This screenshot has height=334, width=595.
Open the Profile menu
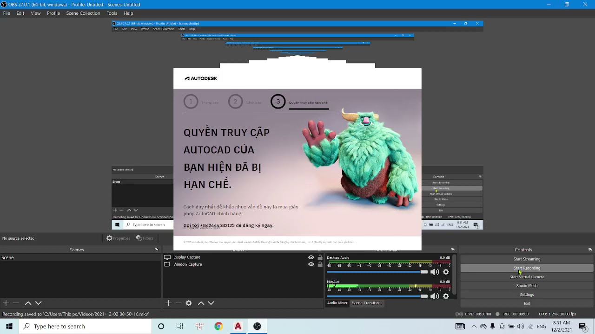click(53, 13)
